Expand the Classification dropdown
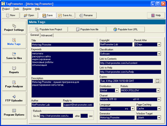Image resolution: width=167 pixels, height=126 pixels. 159,54
